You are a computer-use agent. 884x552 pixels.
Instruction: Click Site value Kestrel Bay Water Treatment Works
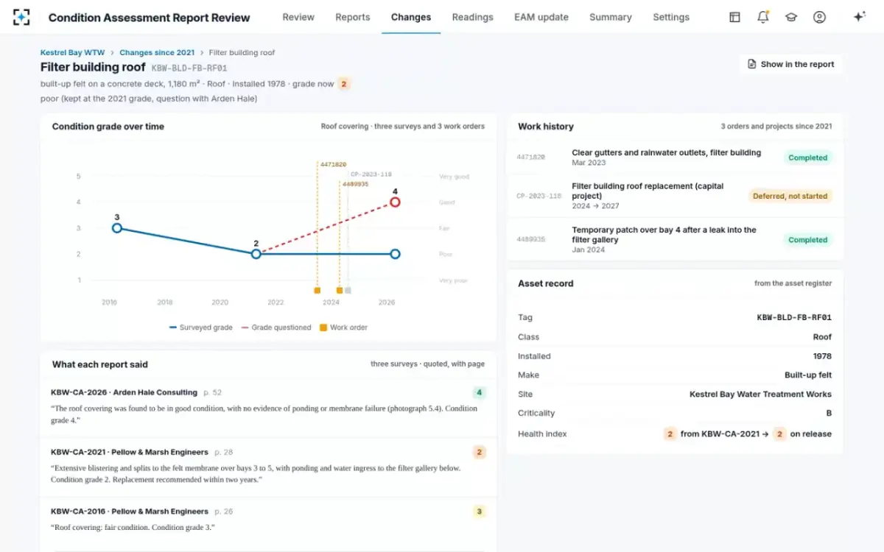coord(760,394)
